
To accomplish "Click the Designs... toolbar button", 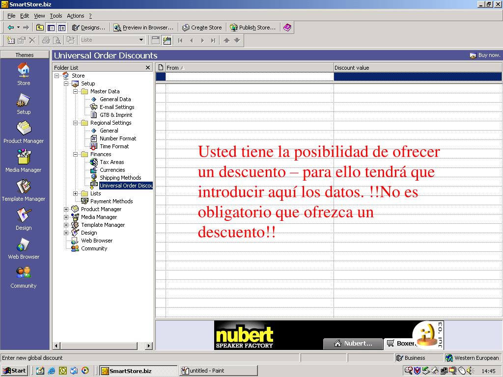I will click(x=88, y=27).
